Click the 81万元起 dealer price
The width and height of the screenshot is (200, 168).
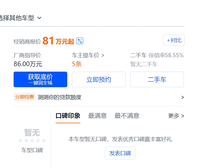pyautogui.click(x=58, y=41)
